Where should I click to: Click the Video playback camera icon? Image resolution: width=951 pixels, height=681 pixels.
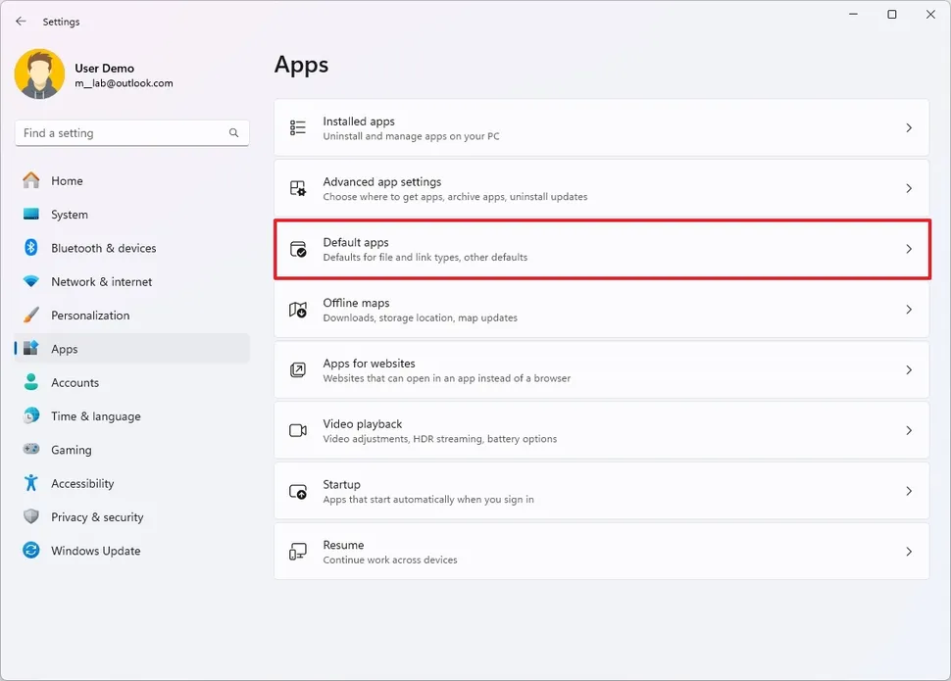coord(298,431)
